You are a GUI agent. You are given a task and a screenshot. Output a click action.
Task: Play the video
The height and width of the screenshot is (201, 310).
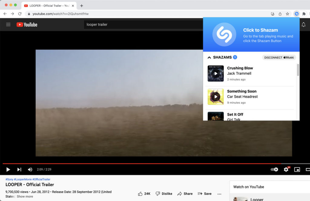pyautogui.click(x=8, y=169)
